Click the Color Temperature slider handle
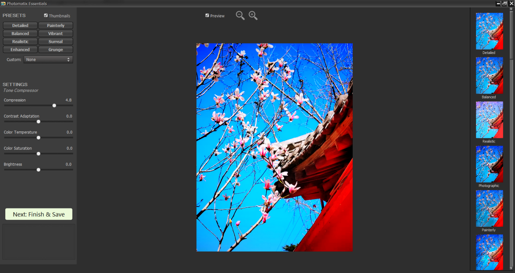 point(38,137)
